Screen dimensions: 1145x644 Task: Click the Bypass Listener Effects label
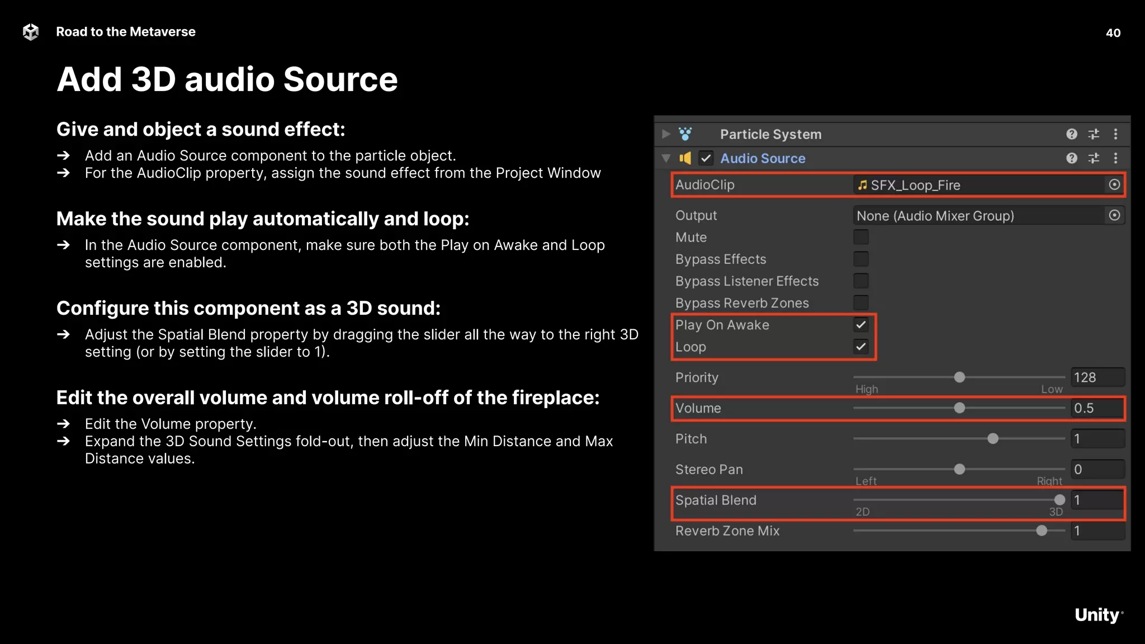click(746, 281)
